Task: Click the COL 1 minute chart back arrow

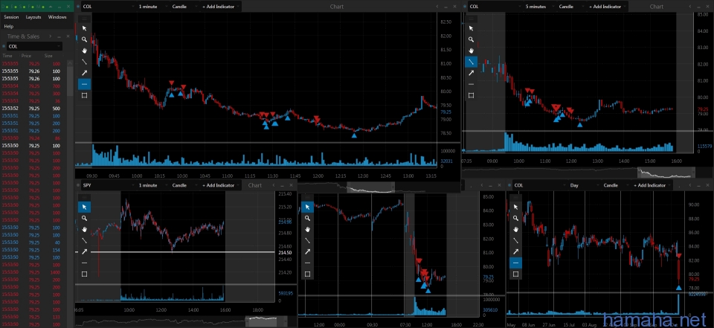Action: point(437,7)
